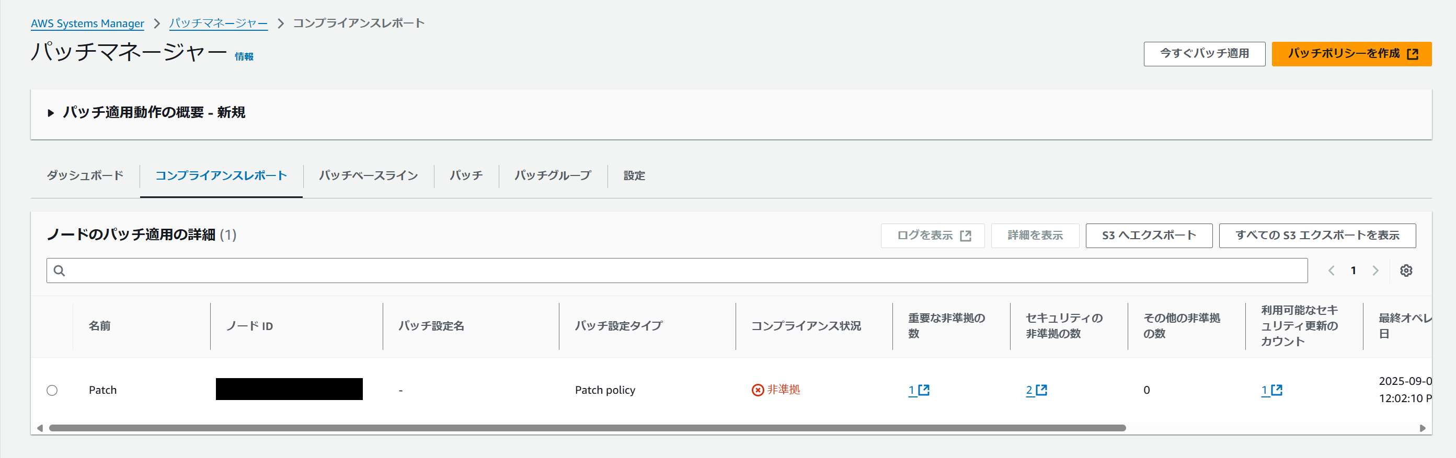Screen dimensions: 1456x458
Task: Focus the node search input field
Action: tap(678, 271)
